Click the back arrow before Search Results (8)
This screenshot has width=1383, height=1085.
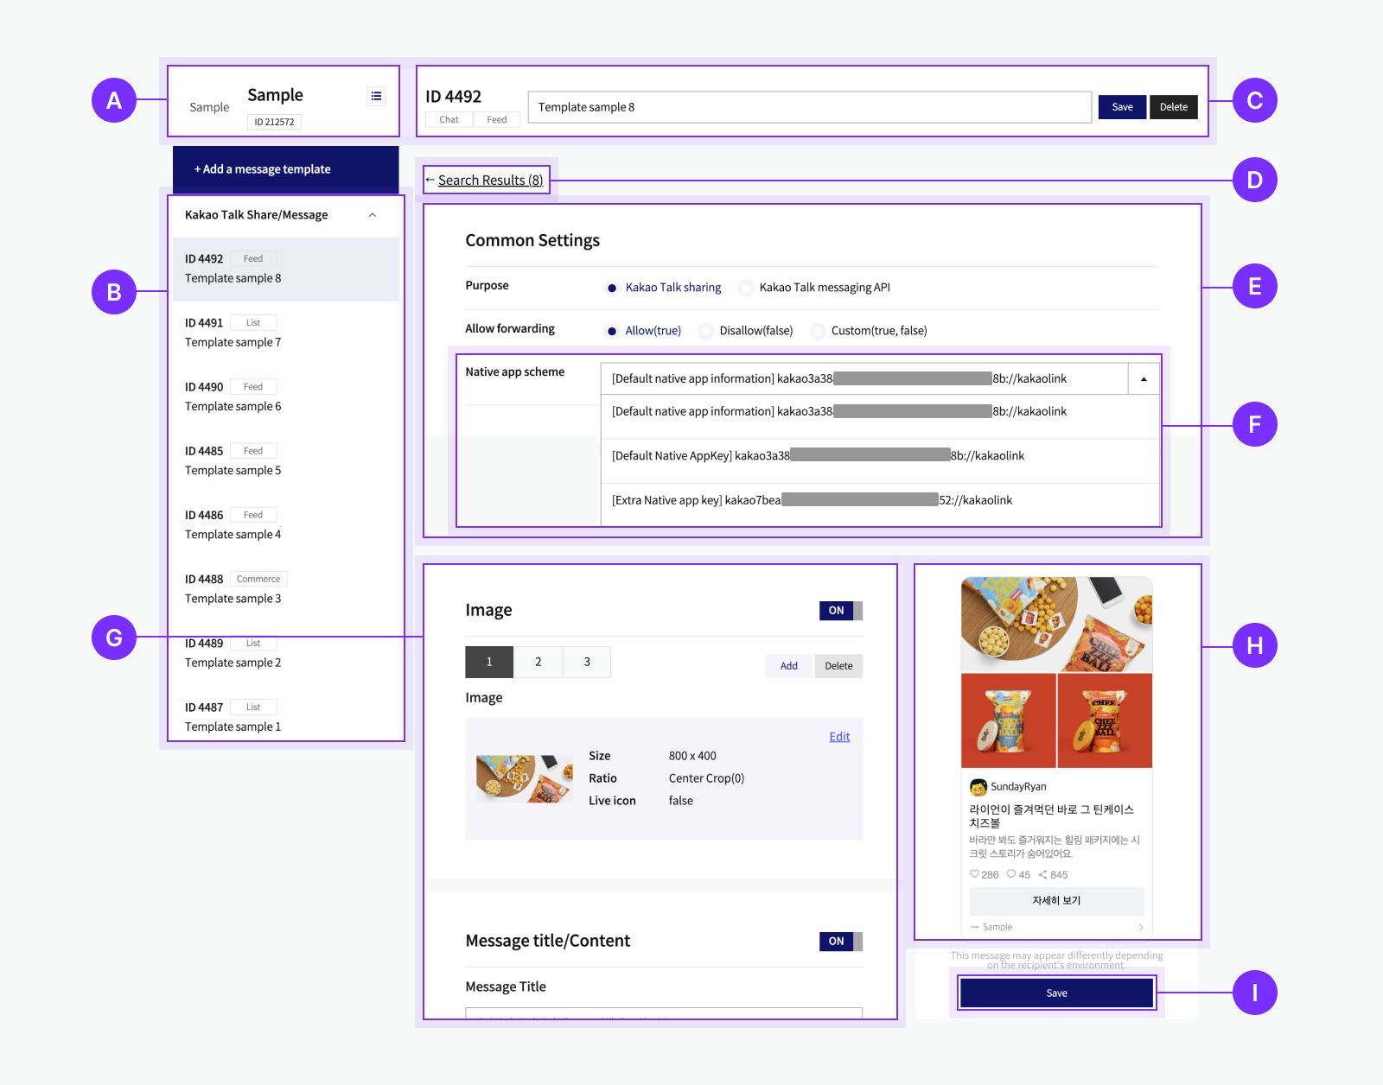point(430,180)
